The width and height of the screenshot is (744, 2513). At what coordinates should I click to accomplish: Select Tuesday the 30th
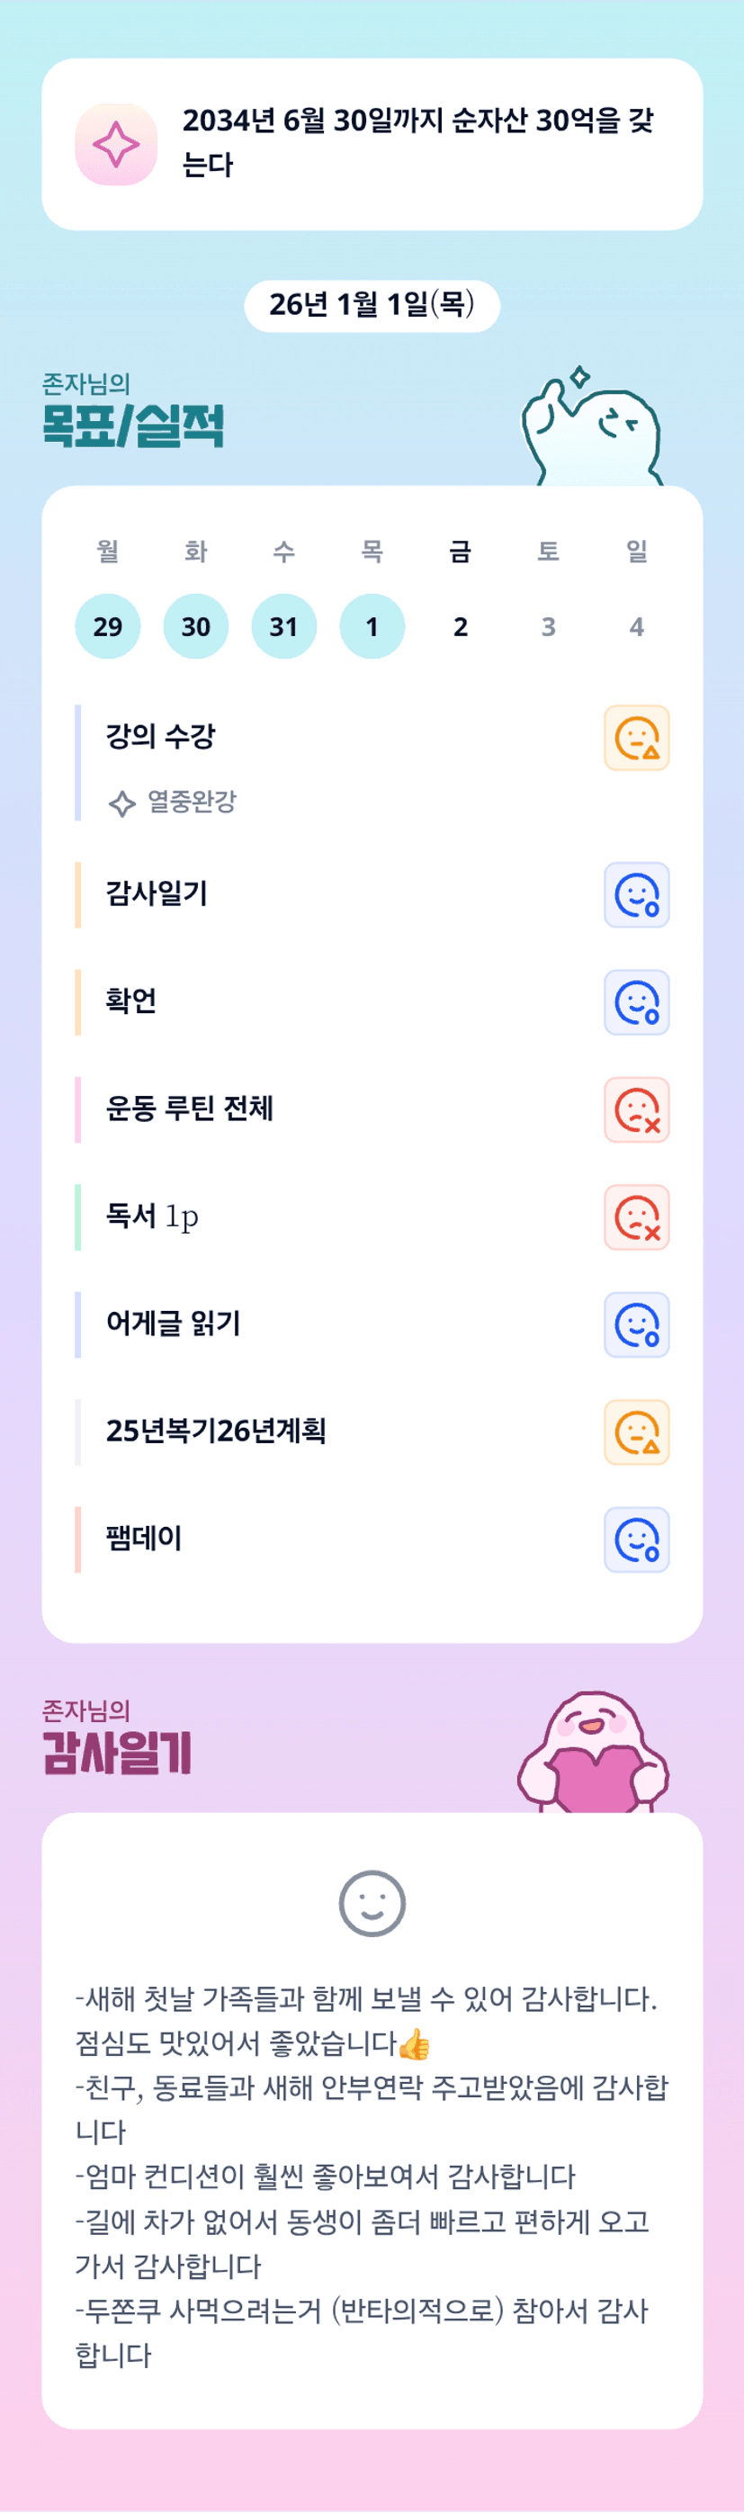pyautogui.click(x=196, y=626)
